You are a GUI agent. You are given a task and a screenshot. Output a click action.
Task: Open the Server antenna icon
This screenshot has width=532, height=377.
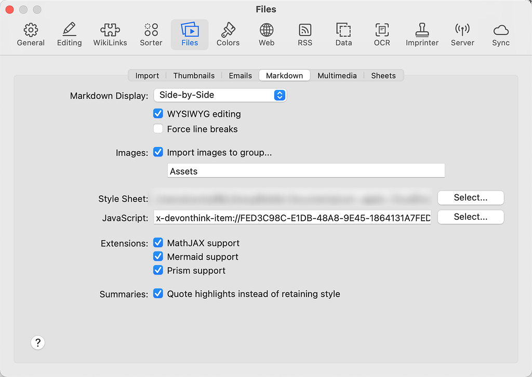click(x=462, y=34)
